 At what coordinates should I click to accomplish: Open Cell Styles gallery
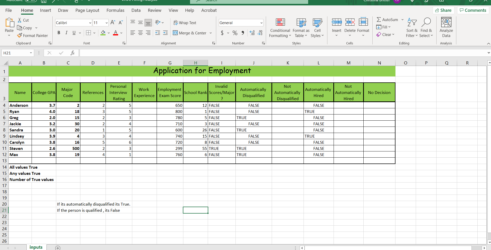coord(317,27)
